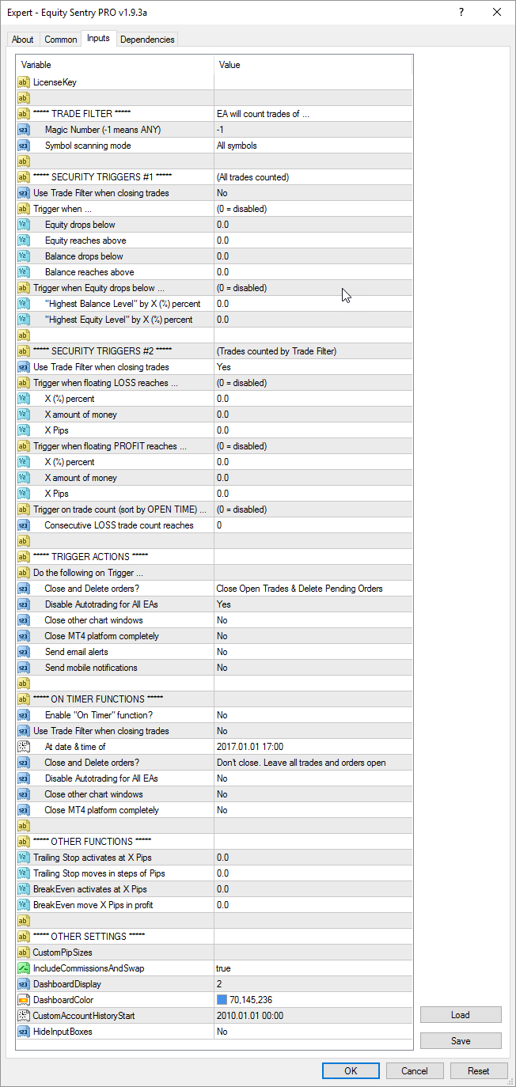
Task: Click the "***** SECURITY TRIGGERS #1 *****" row
Action: click(x=214, y=177)
